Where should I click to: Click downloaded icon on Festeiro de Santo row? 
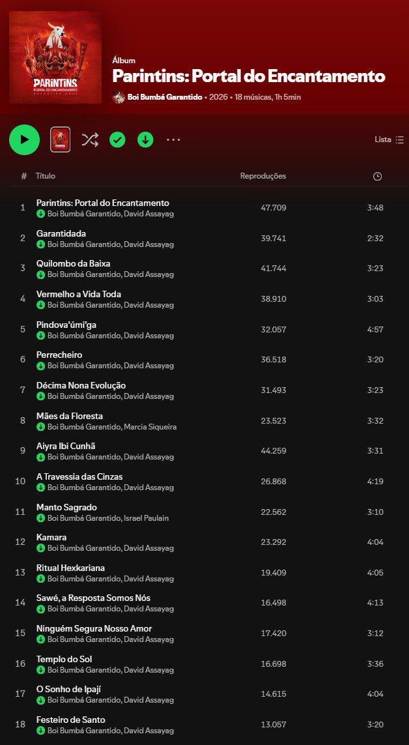click(41, 731)
